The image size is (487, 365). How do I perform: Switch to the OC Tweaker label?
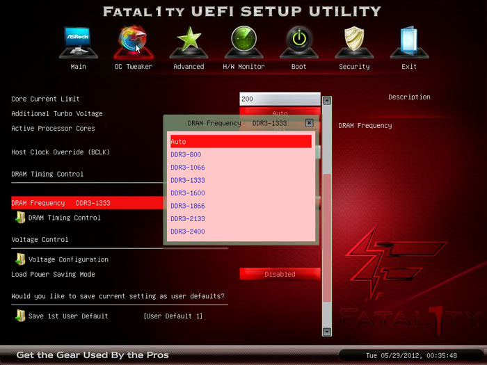[x=134, y=67]
